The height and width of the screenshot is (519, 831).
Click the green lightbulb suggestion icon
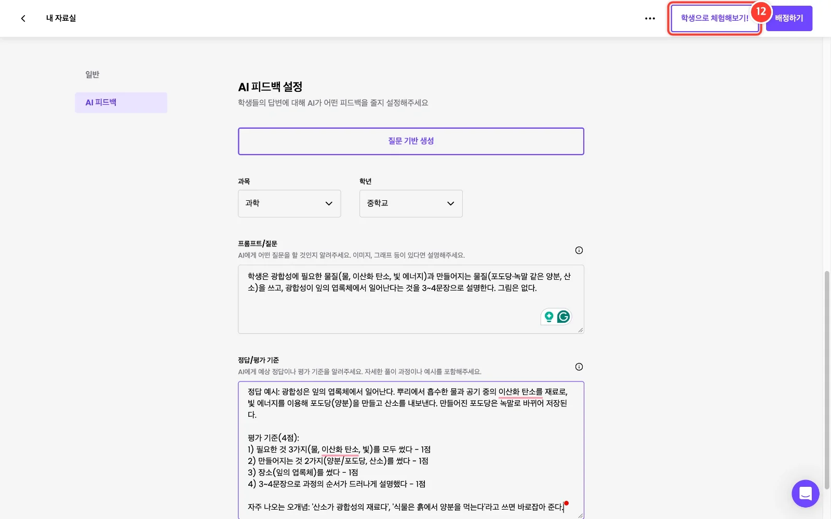[548, 317]
